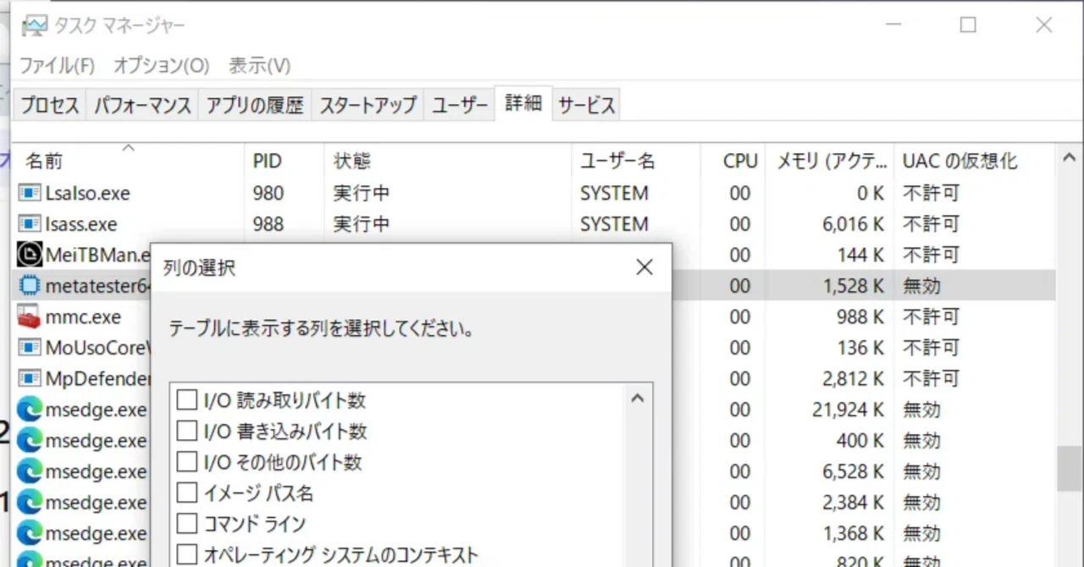
Task: Open the ファイル(F) menu
Action: tap(57, 65)
